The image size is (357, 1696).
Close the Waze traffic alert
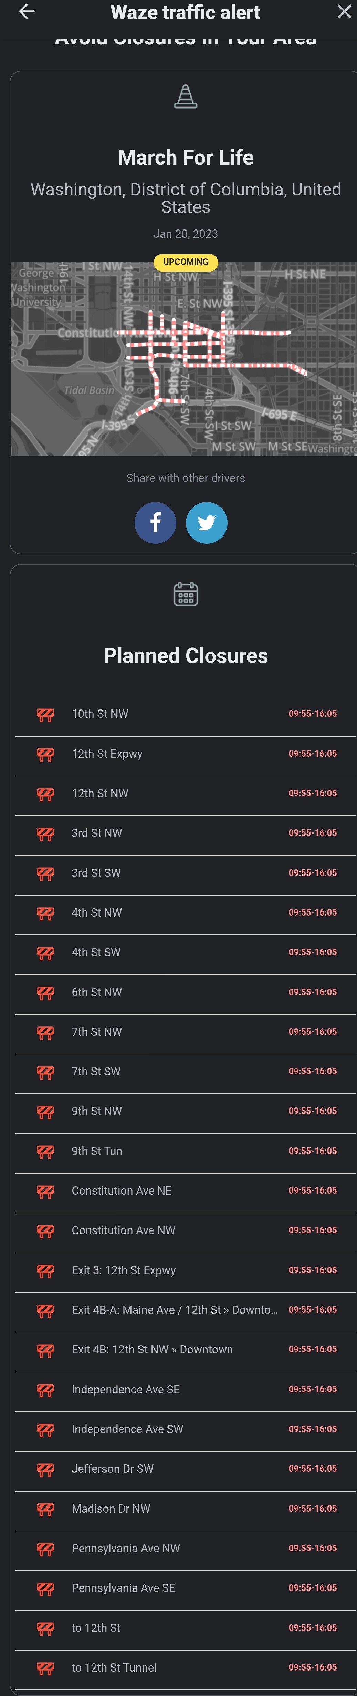coord(344,12)
